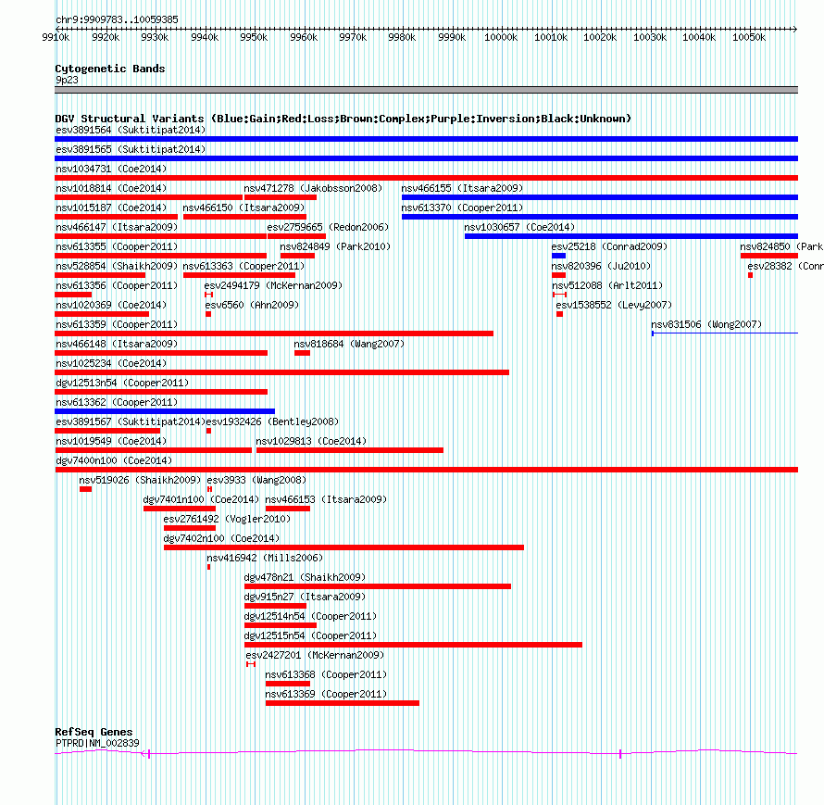
Task: Click dgv478n21 (Shaikh2009) label
Action: [x=305, y=577]
